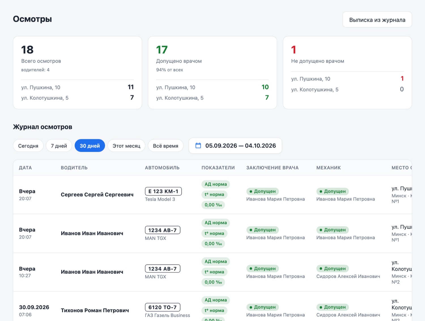Click driver name Сергеев Сергей Сергеевич

(97, 194)
